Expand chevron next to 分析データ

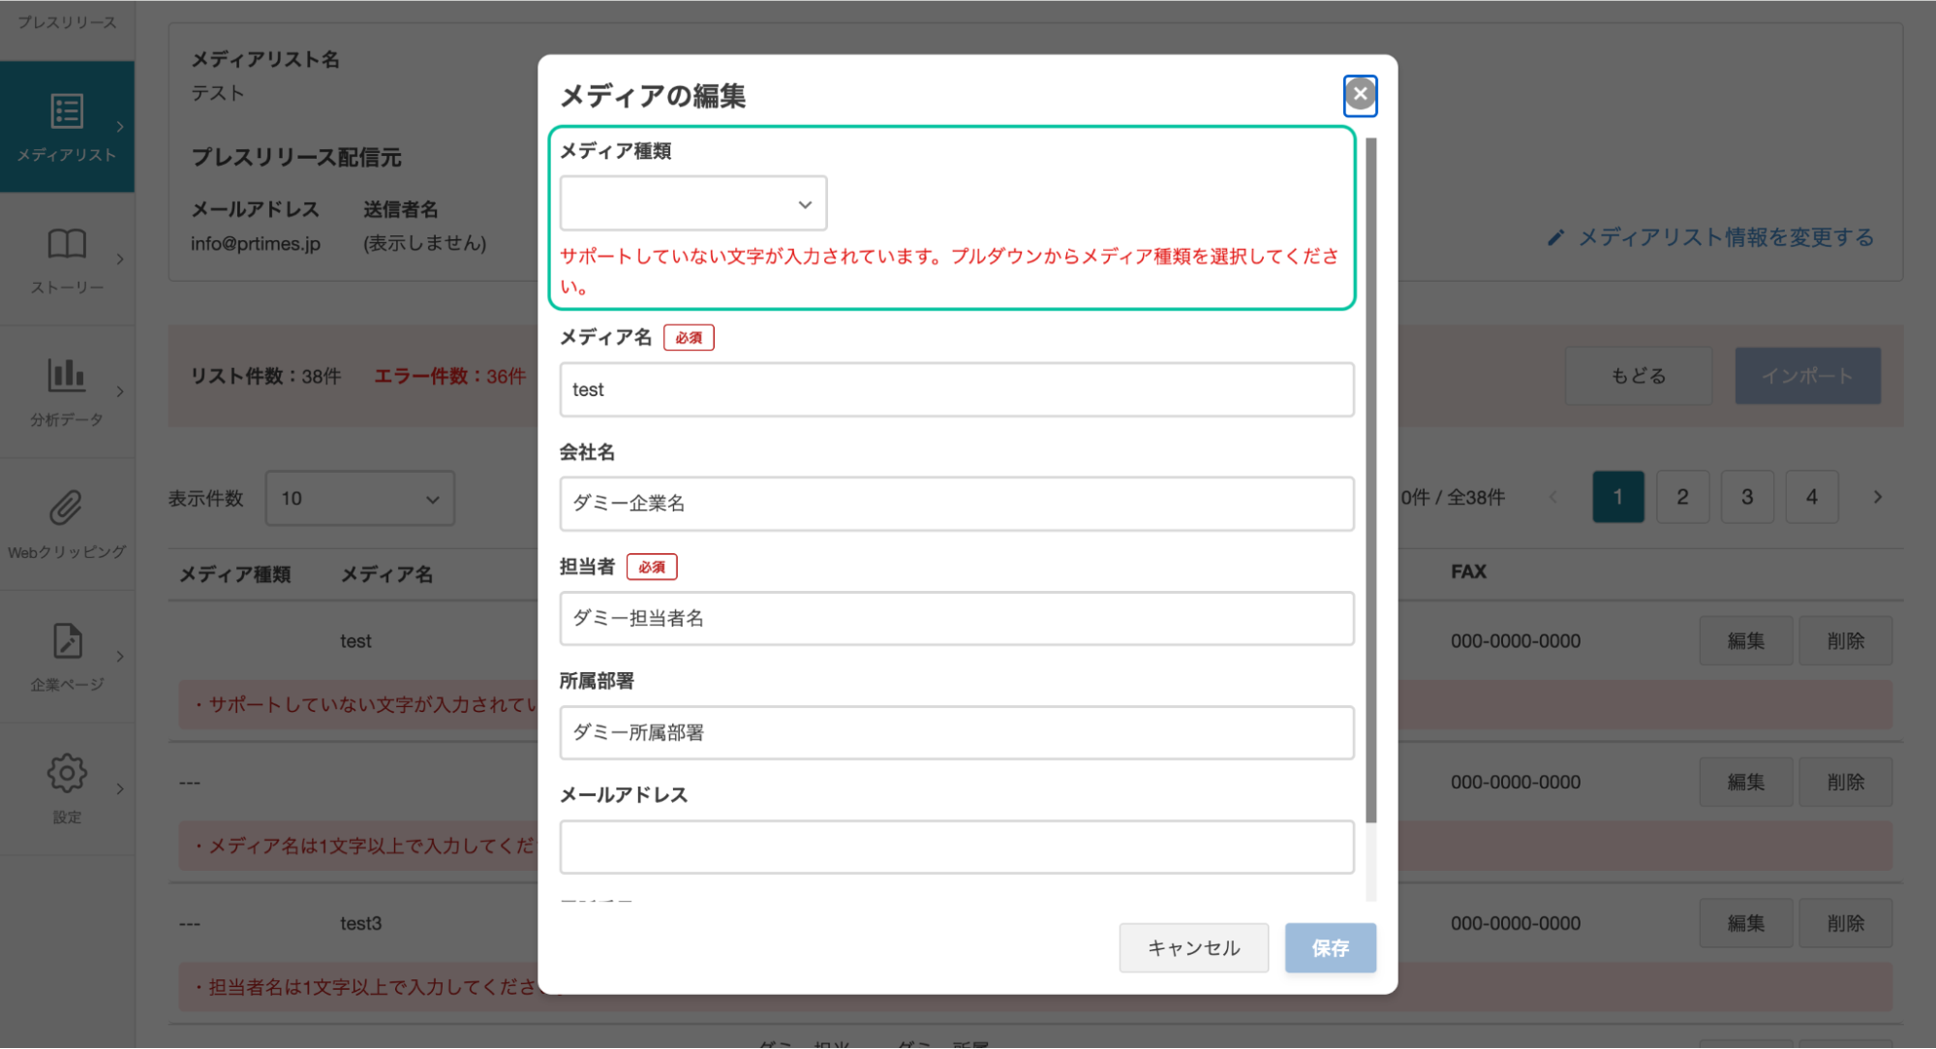coord(120,391)
